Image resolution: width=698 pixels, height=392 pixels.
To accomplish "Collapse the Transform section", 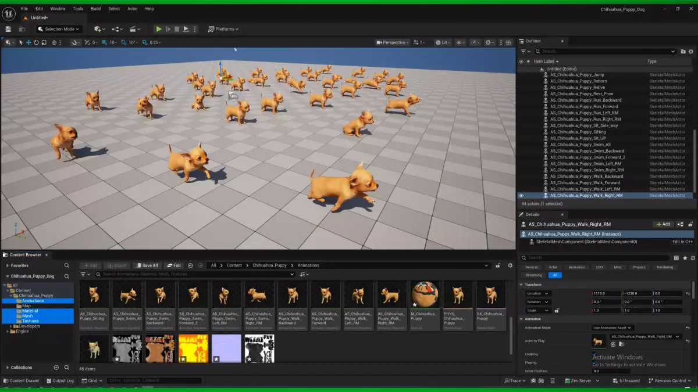I will pyautogui.click(x=521, y=285).
